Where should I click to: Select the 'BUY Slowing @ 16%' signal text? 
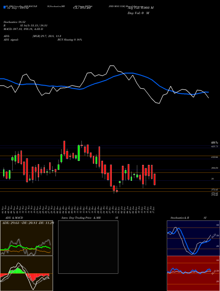click(70, 40)
